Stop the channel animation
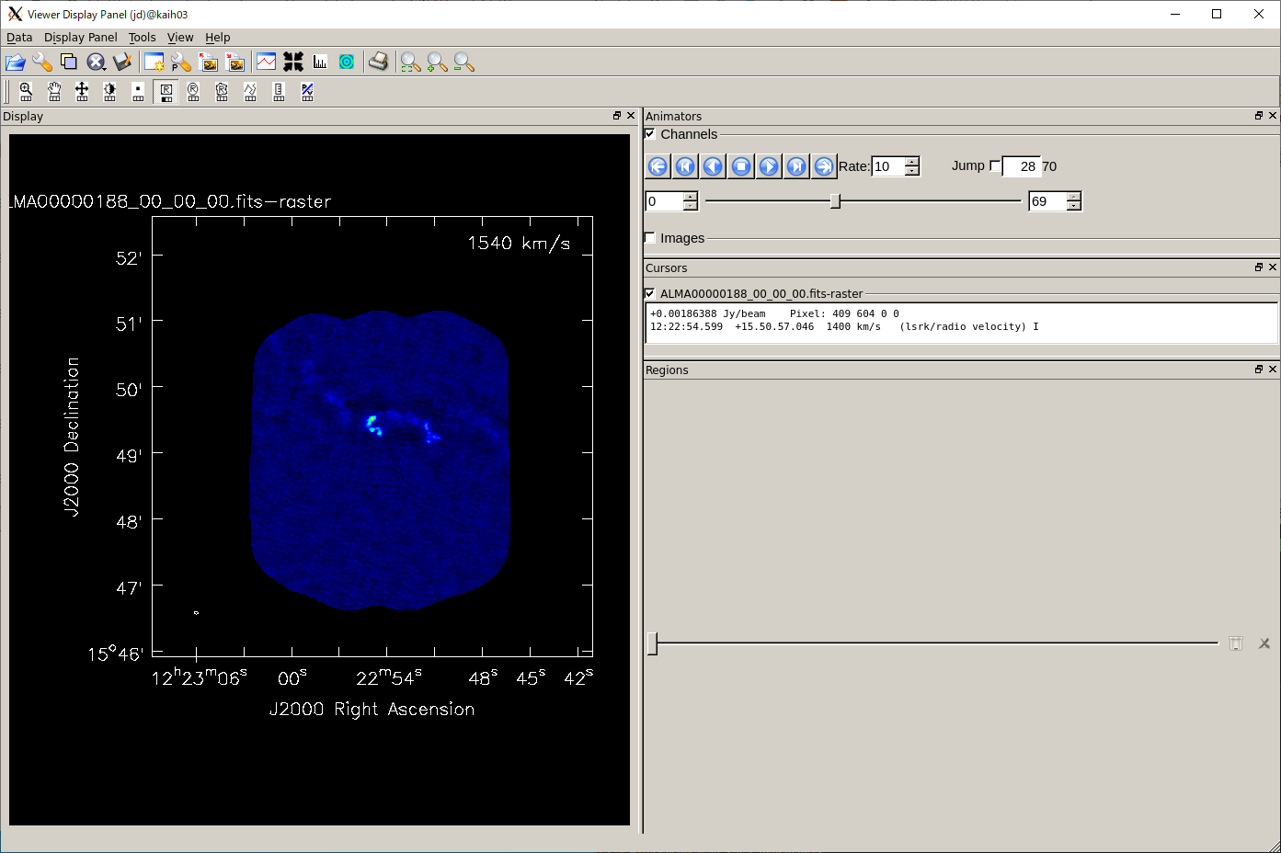Image resolution: width=1281 pixels, height=853 pixels. pyautogui.click(x=741, y=166)
